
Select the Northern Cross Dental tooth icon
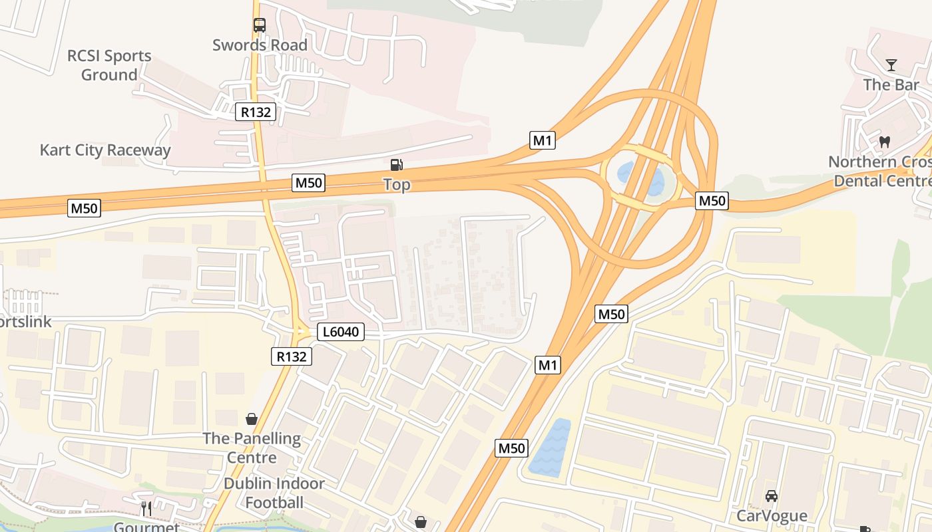pos(885,142)
